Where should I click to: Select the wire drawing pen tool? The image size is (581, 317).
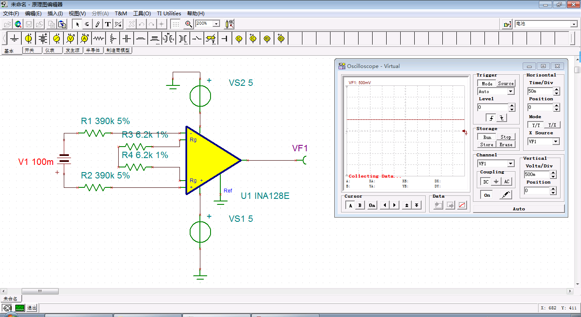click(97, 24)
